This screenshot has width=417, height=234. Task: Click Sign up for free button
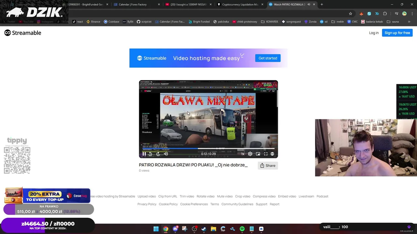click(397, 33)
